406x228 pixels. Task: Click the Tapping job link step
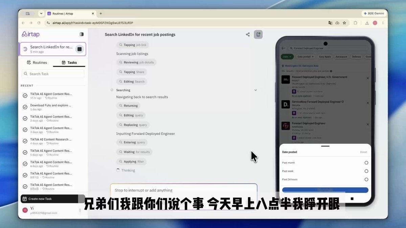coord(132,45)
